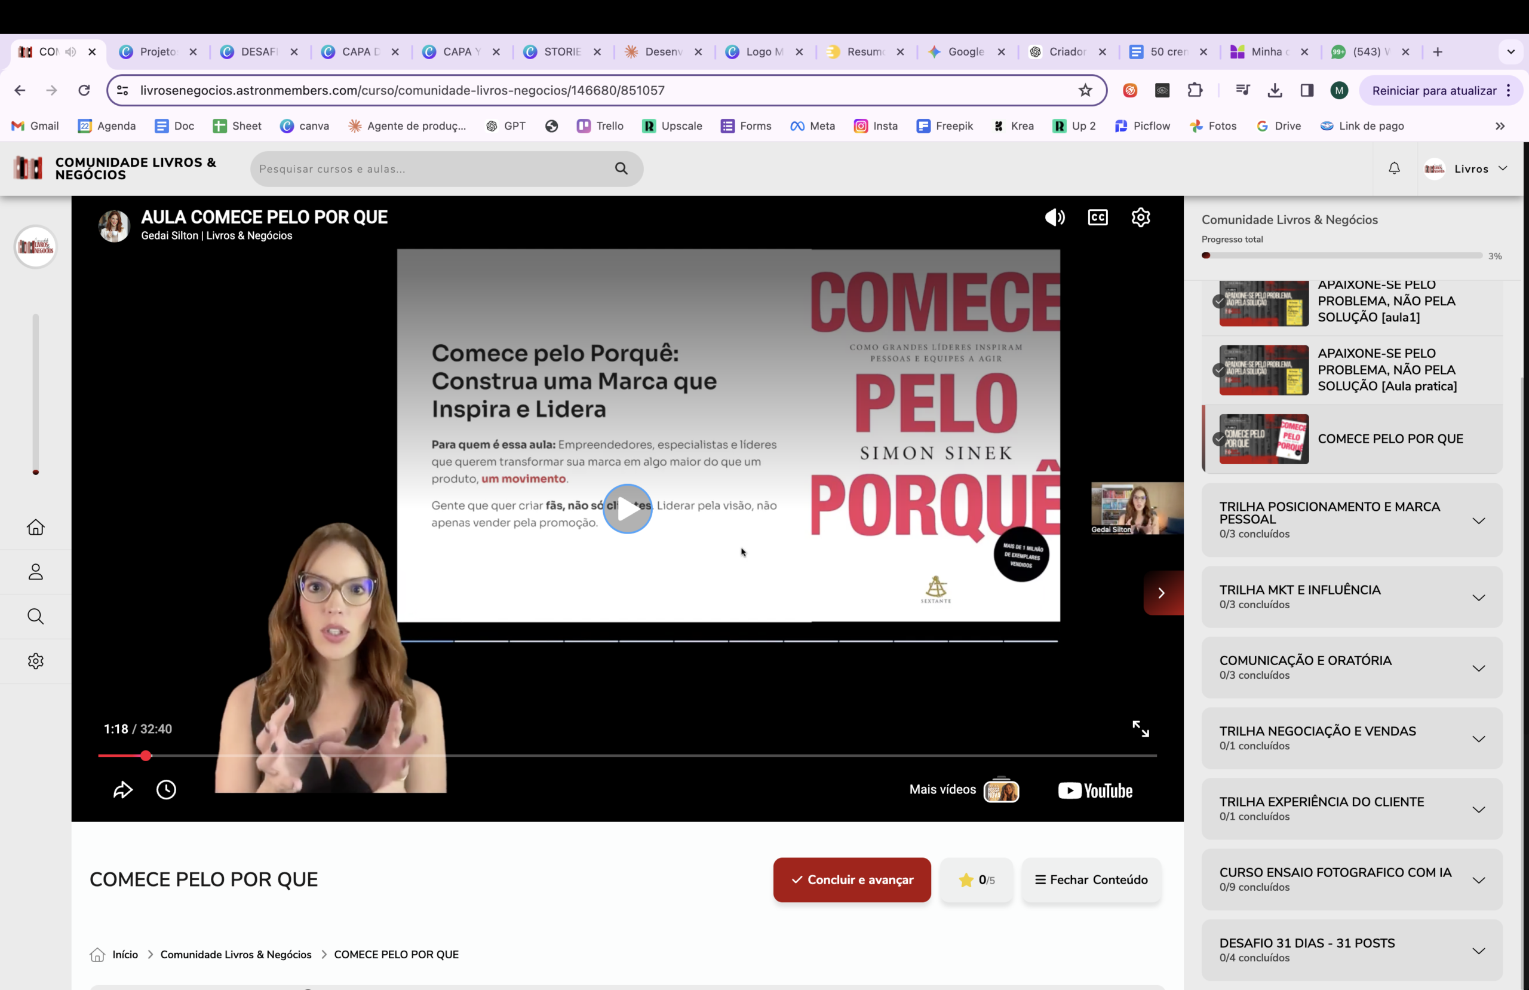Open the canva bookmark
The height and width of the screenshot is (990, 1529).
tap(305, 126)
